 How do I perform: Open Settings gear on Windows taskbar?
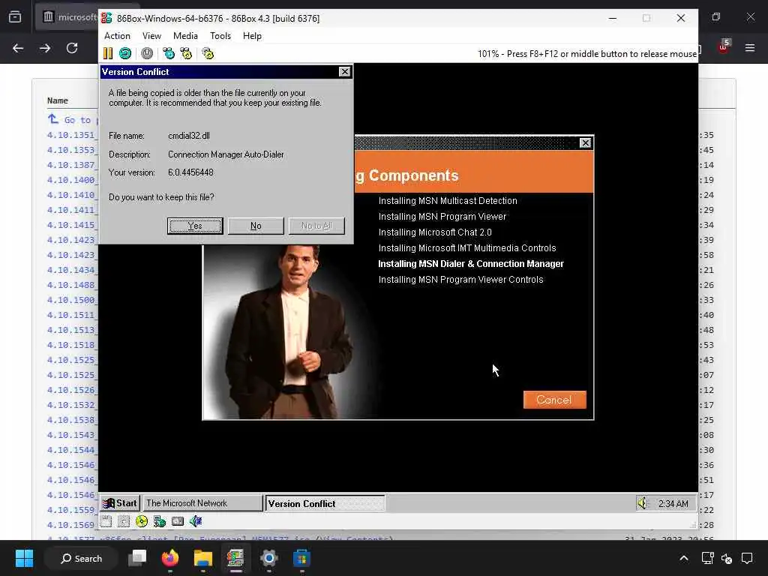pyautogui.click(x=269, y=558)
